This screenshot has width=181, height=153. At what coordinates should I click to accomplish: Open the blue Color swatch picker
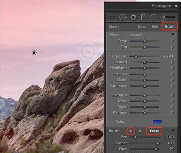coord(157,122)
